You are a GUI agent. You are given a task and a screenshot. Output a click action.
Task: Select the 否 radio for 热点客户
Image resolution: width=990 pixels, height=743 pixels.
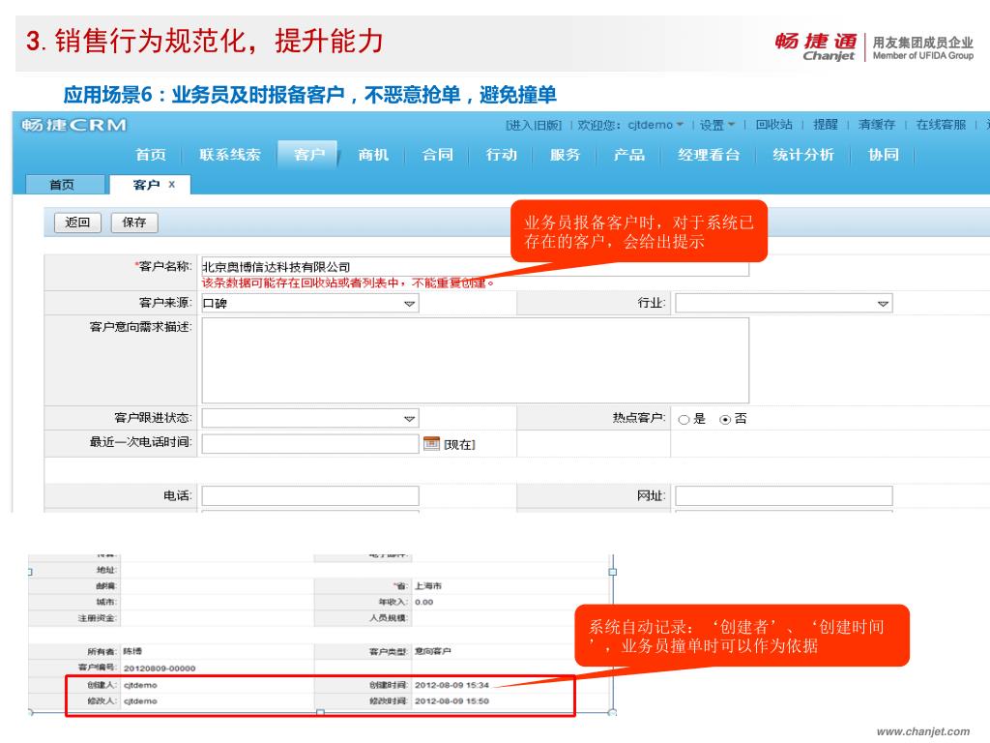[725, 420]
